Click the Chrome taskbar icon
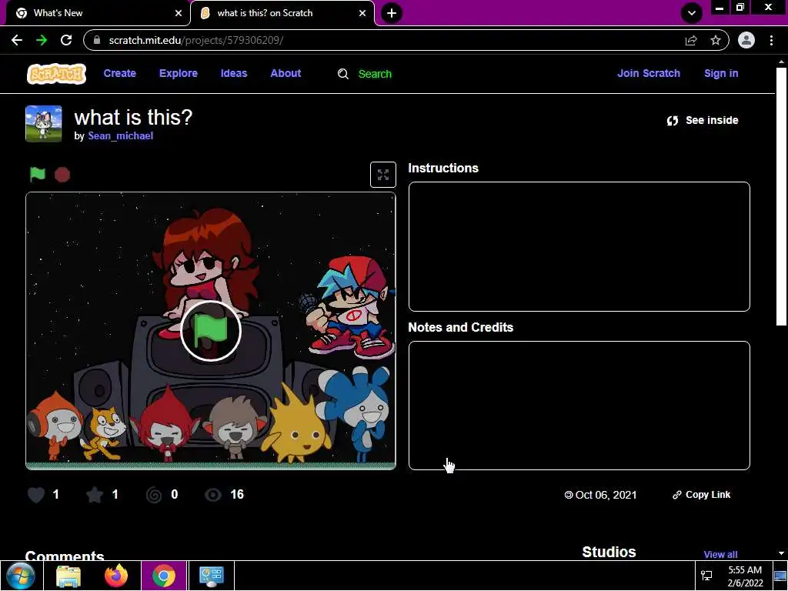 pos(163,576)
